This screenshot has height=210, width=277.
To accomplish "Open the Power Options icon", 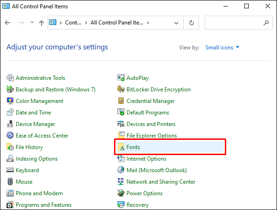I will [121, 193].
